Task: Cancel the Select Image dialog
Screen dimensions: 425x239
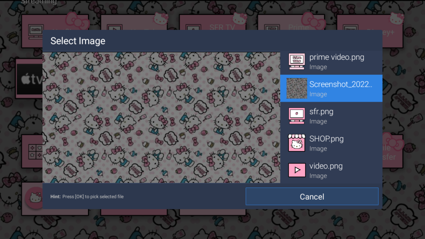Action: pyautogui.click(x=312, y=196)
